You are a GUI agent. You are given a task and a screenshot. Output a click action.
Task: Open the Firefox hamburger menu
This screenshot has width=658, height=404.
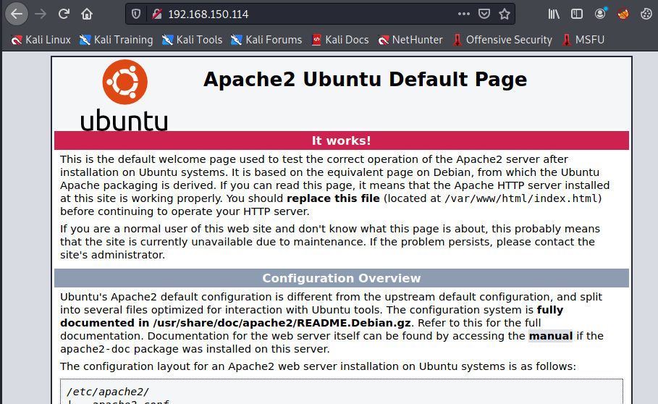pos(645,14)
